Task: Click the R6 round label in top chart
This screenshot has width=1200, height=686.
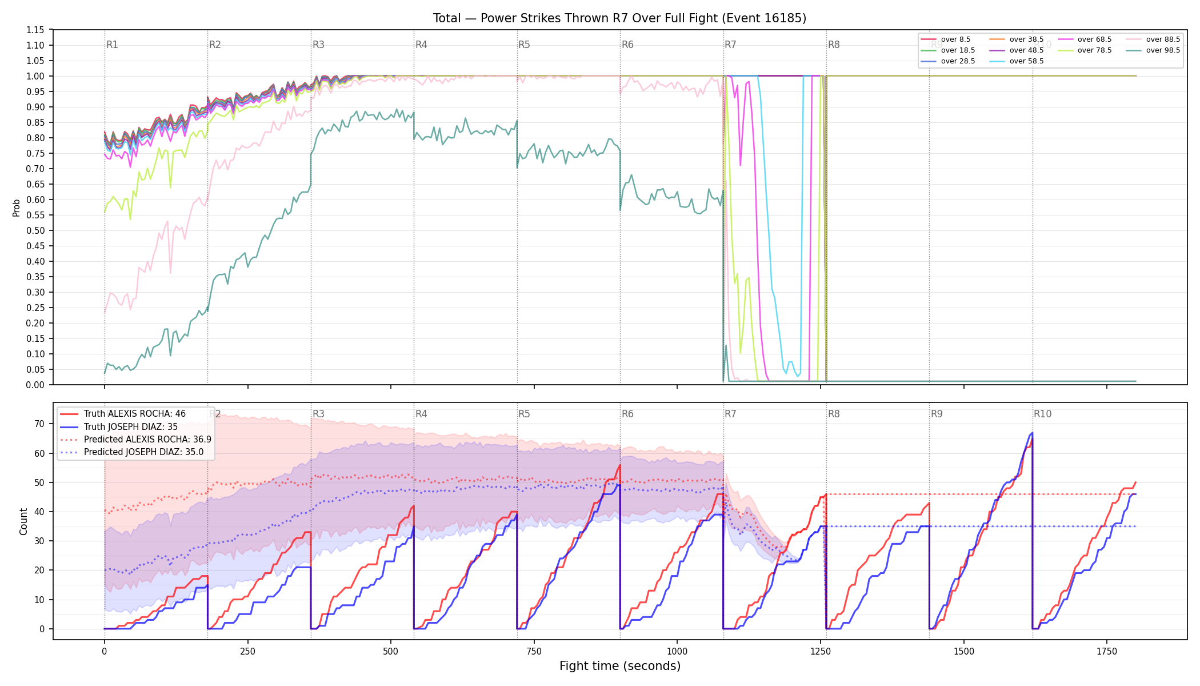Action: coord(627,45)
